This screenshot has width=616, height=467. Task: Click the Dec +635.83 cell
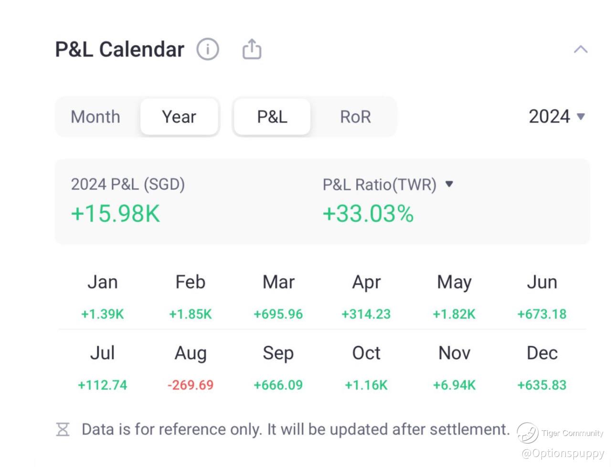(x=542, y=385)
